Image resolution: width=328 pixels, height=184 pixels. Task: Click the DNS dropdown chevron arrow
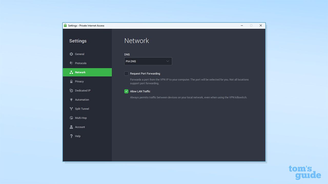(168, 61)
